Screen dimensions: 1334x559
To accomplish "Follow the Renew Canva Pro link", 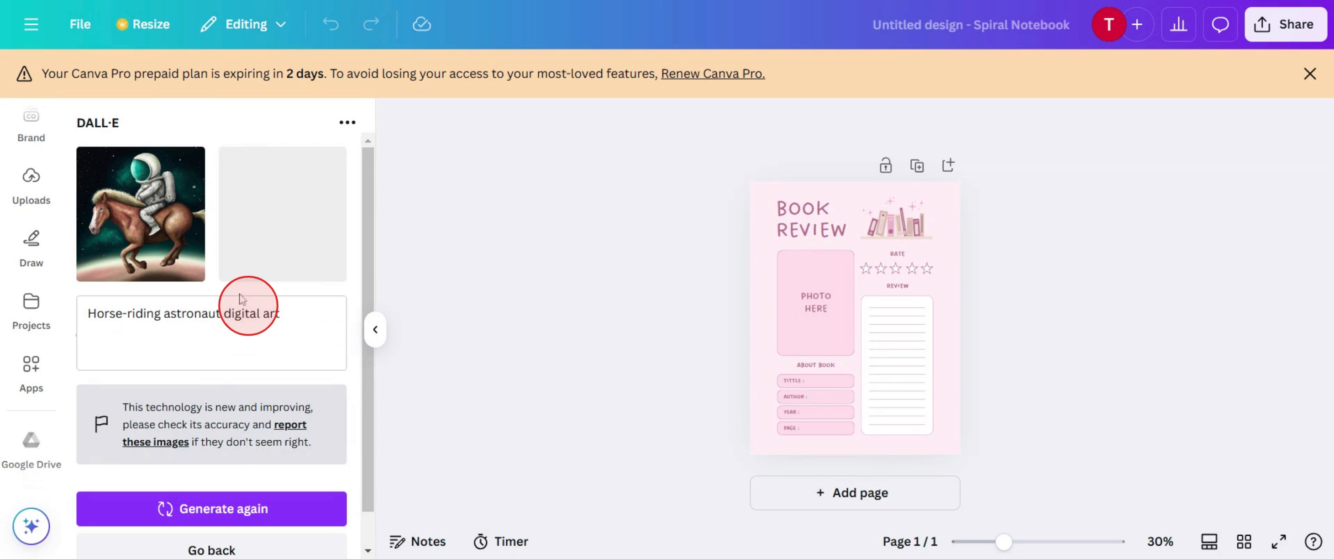I will 712,74.
